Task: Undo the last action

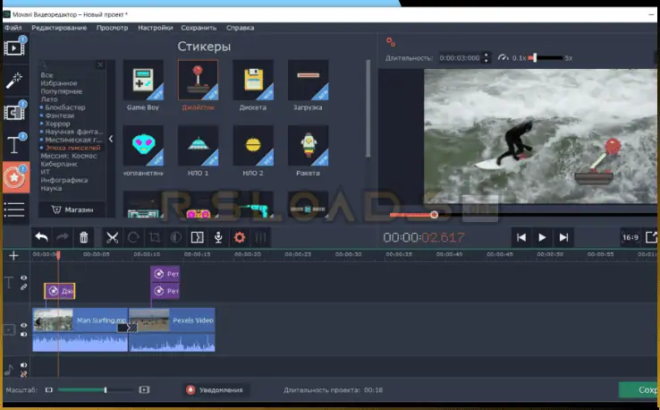Action: click(41, 237)
